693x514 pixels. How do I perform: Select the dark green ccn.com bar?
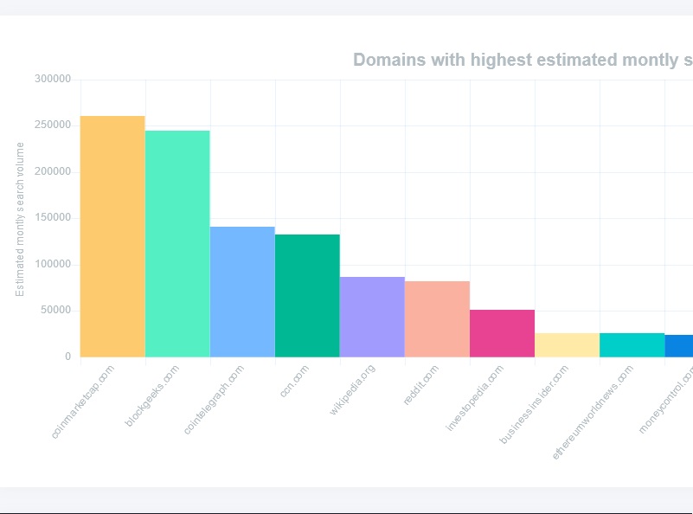(x=308, y=296)
